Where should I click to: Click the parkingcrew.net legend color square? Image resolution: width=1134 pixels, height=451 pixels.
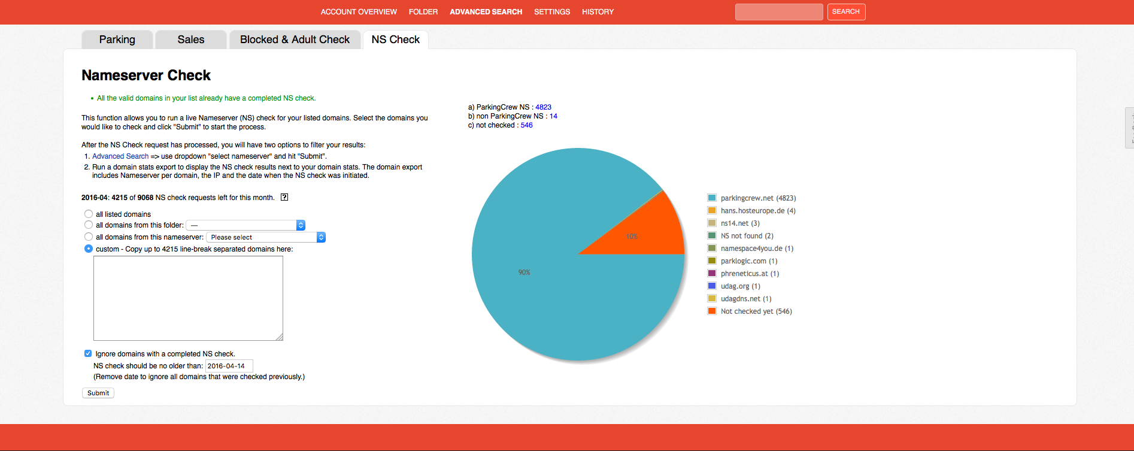coord(712,198)
